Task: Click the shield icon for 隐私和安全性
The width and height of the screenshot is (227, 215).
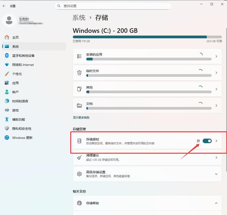Action: [7, 128]
